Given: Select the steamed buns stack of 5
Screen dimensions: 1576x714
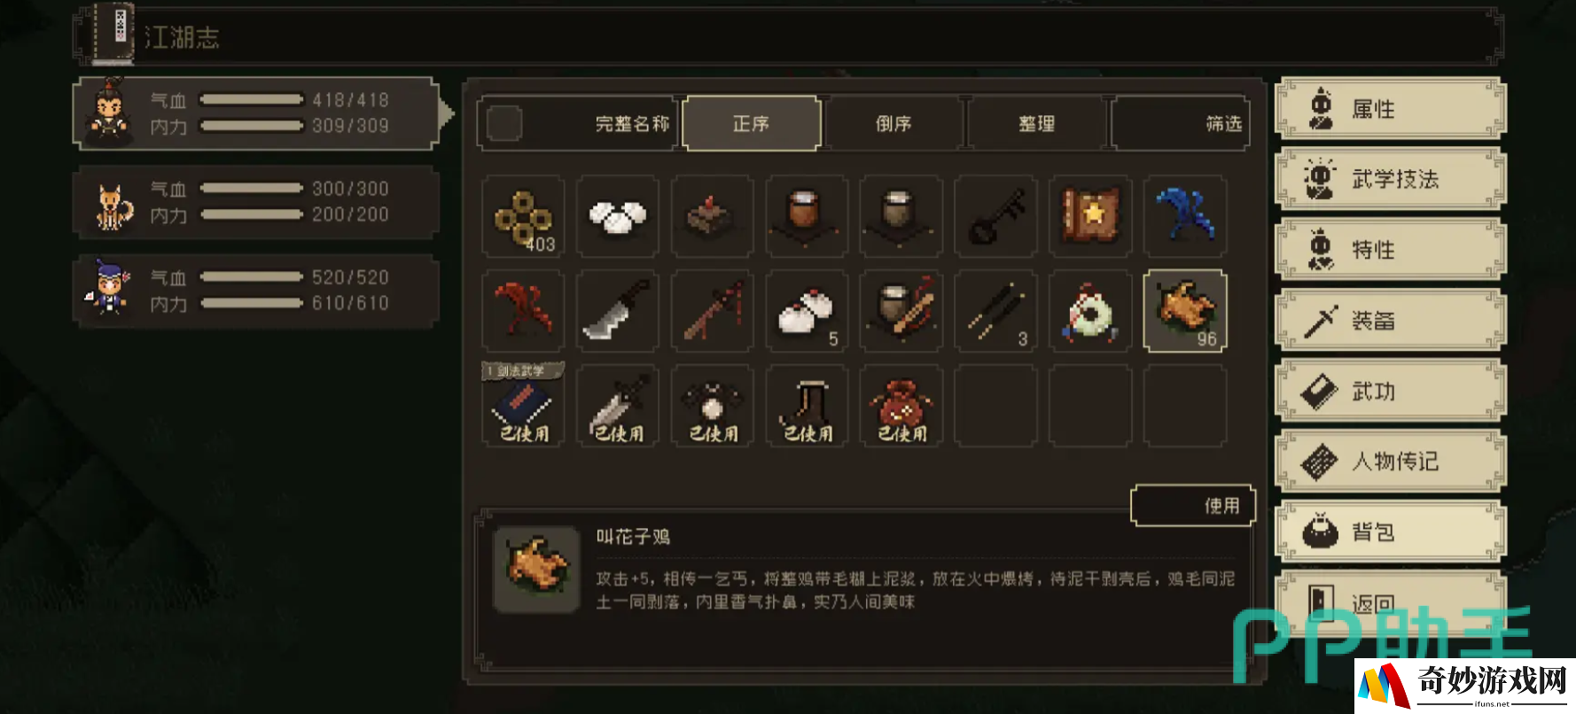Looking at the screenshot, I should (807, 311).
